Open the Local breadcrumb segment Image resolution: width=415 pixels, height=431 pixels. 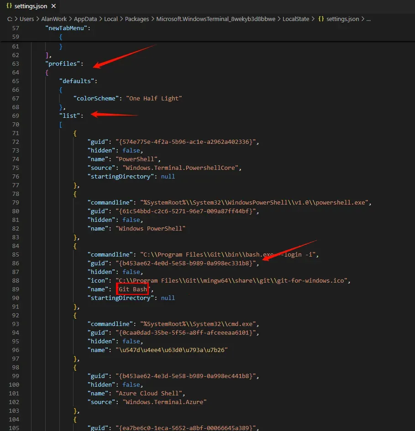pyautogui.click(x=111, y=19)
